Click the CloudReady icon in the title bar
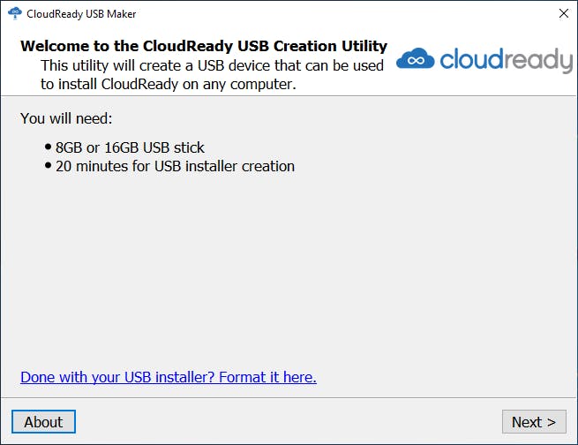The height and width of the screenshot is (445, 578). tap(14, 14)
